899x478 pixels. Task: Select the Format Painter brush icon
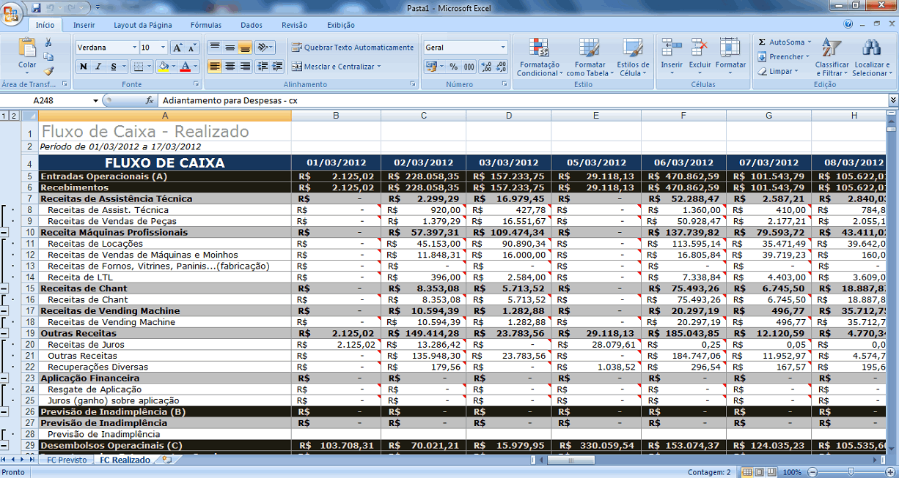coord(48,71)
